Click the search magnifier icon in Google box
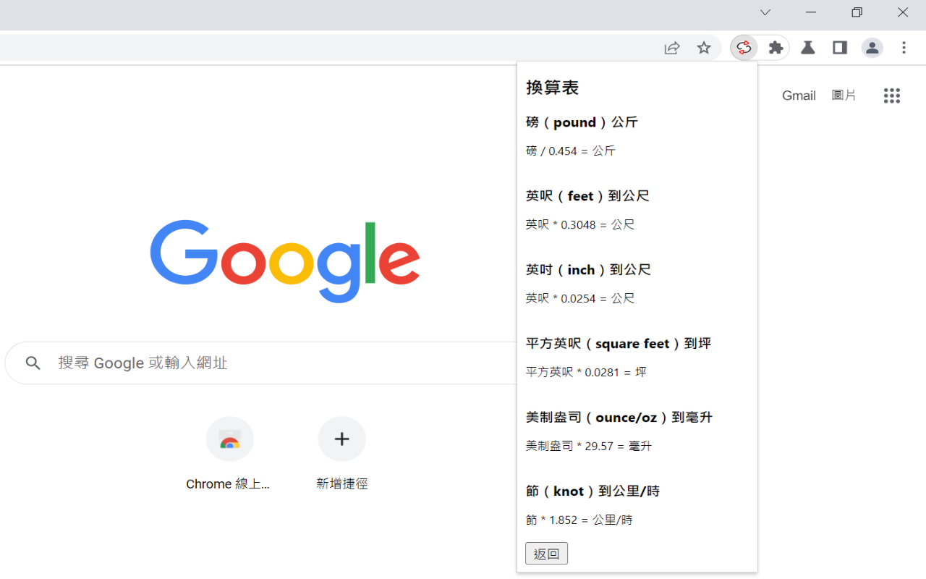This screenshot has width=926, height=579. pyautogui.click(x=33, y=363)
